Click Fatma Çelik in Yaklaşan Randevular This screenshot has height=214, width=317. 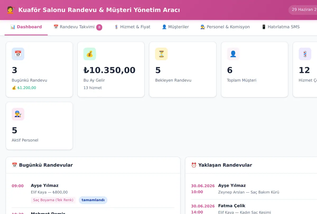click(232, 206)
